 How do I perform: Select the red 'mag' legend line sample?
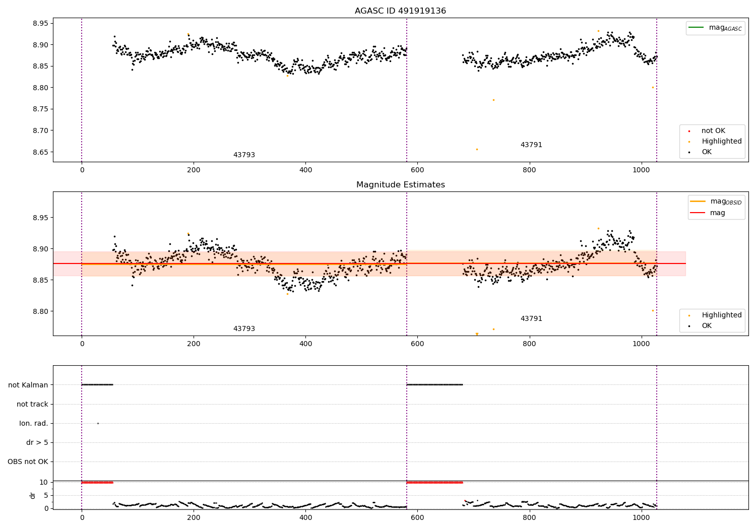click(698, 213)
